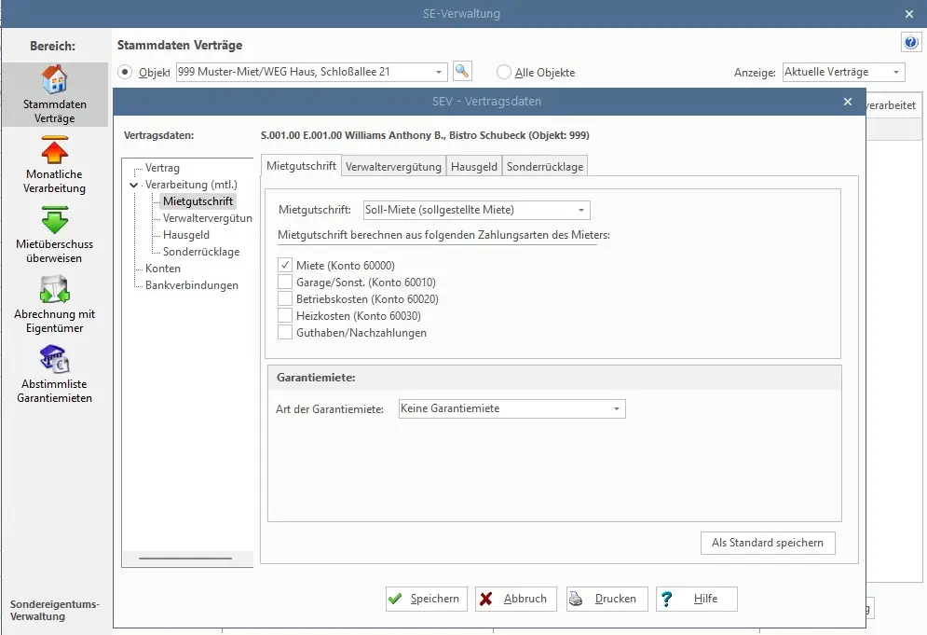The height and width of the screenshot is (635, 927).
Task: Select Sonderrücklage in the tree
Action: click(201, 252)
